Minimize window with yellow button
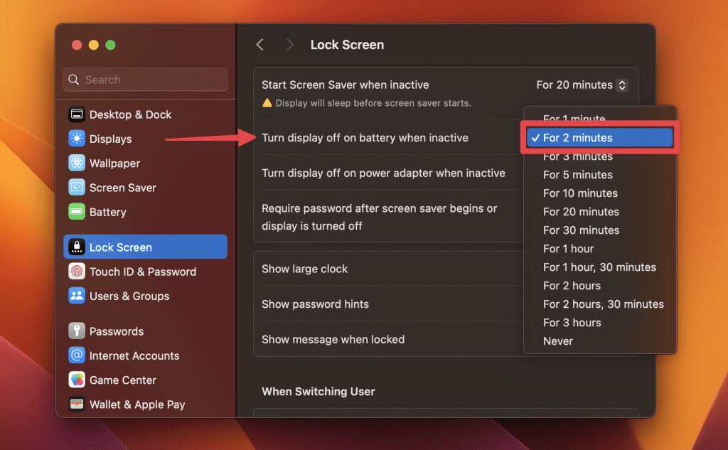This screenshot has height=450, width=728. click(93, 45)
